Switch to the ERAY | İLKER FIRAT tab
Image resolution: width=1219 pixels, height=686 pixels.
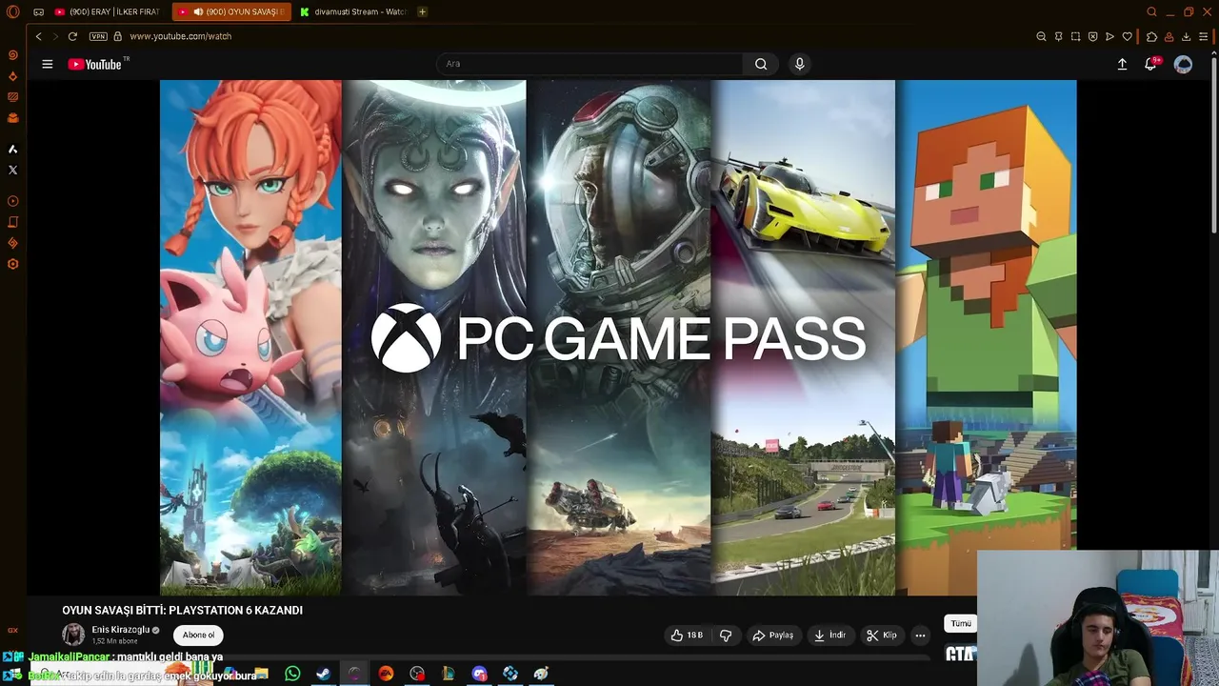pos(107,12)
